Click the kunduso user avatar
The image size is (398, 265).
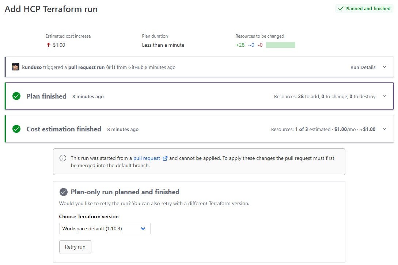point(16,67)
